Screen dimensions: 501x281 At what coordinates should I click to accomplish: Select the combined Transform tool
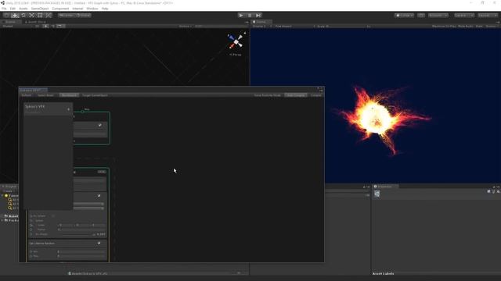point(48,16)
